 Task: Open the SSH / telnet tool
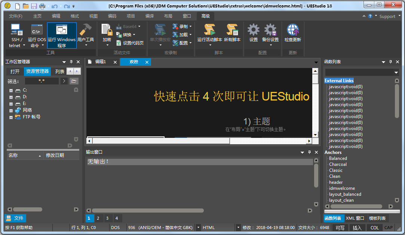point(16,31)
